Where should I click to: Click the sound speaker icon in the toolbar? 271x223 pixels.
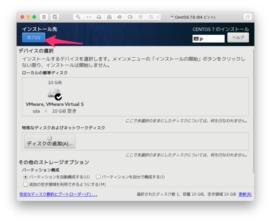[x=120, y=17]
